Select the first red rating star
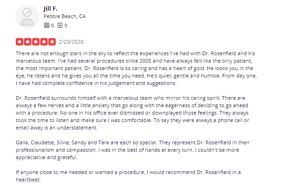Viewport: 283px width, 187px height. [20, 42]
